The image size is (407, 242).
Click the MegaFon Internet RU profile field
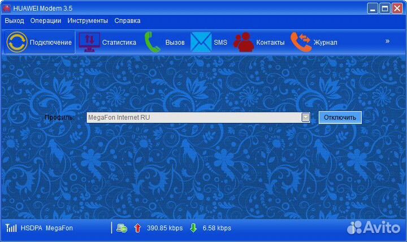(192, 118)
